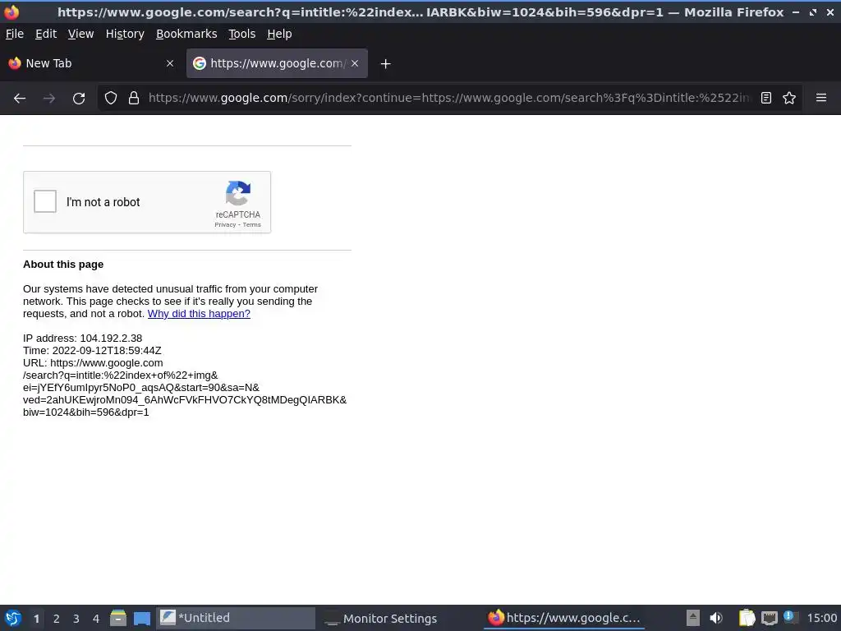Screen dimensions: 841x631
Task: Open the View menu
Action: click(81, 34)
